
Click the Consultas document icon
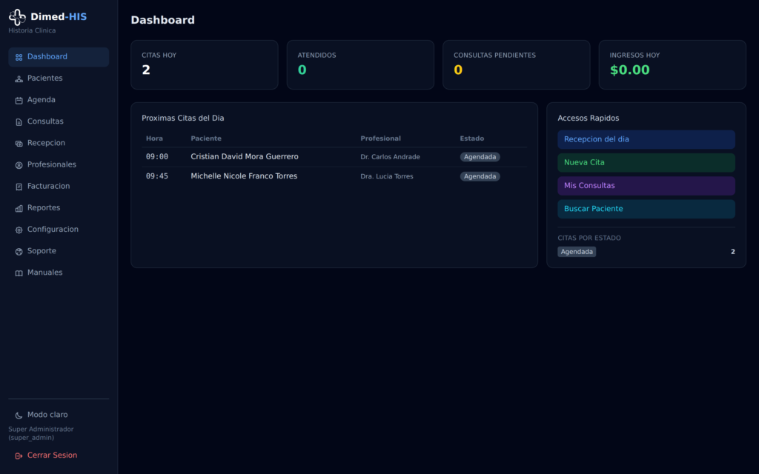[x=19, y=122]
